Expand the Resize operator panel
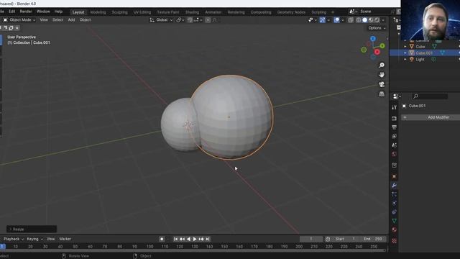The image size is (460, 259). click(32, 229)
